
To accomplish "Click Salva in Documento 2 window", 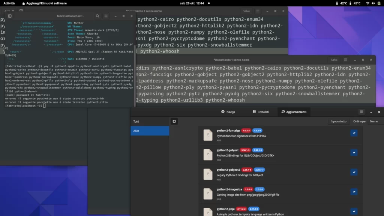I will (246, 11).
